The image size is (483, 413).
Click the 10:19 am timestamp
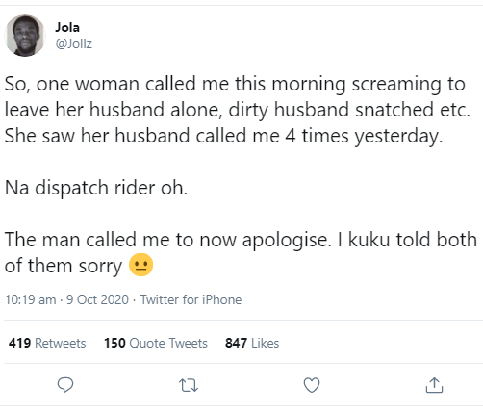31,299
